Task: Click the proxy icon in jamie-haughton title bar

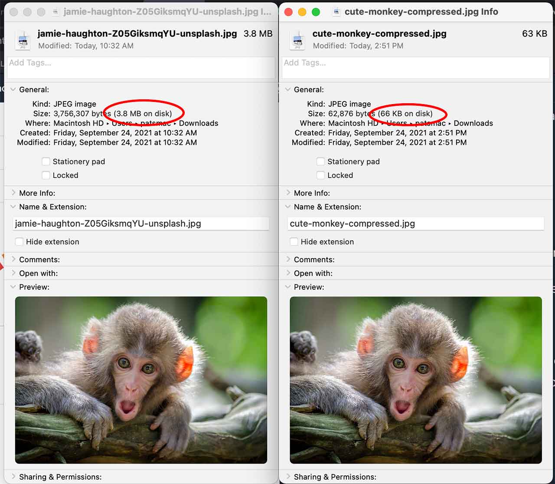Action: click(x=55, y=12)
